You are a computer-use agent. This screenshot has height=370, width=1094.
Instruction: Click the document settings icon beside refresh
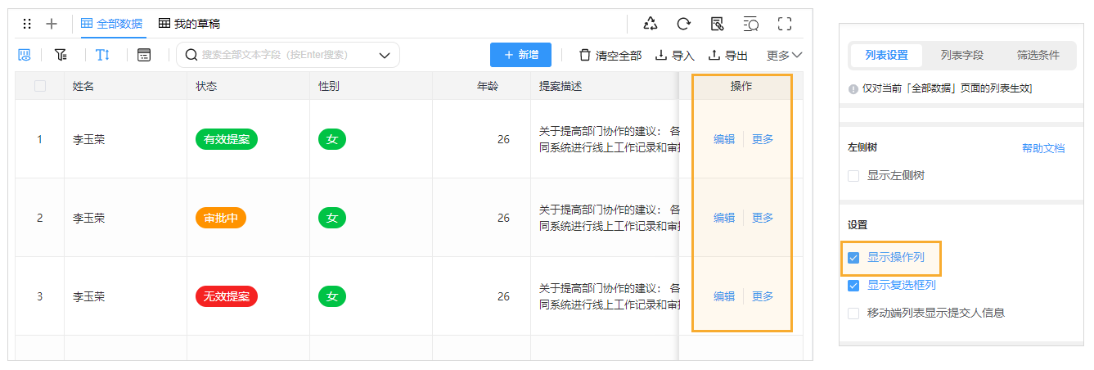[x=718, y=24]
